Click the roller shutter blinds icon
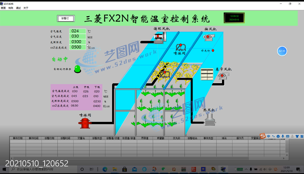Image resolution: width=304 pixels, height=174 pixels. 207,74
